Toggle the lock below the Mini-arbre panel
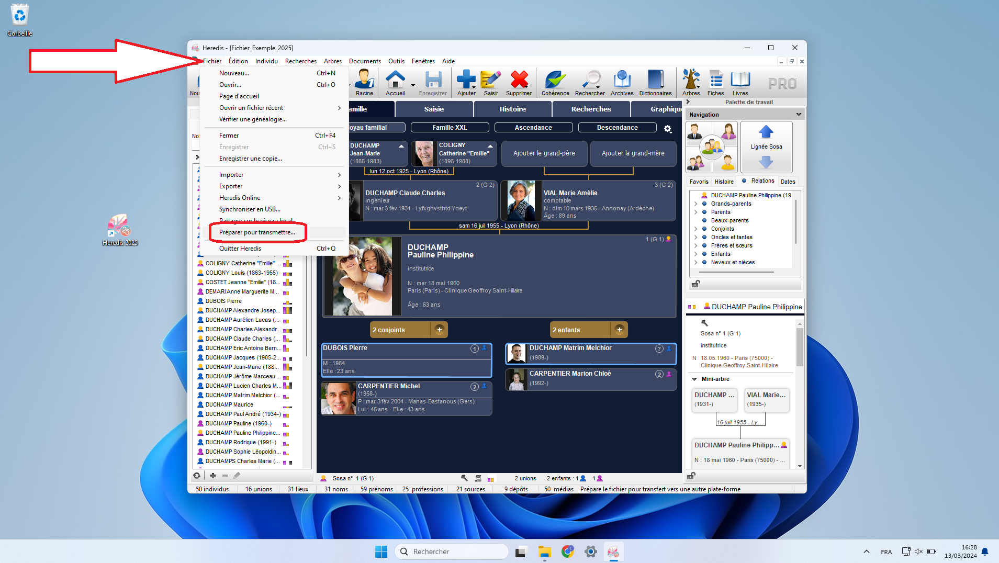Screen dimensions: 999x563 pyautogui.click(x=691, y=476)
